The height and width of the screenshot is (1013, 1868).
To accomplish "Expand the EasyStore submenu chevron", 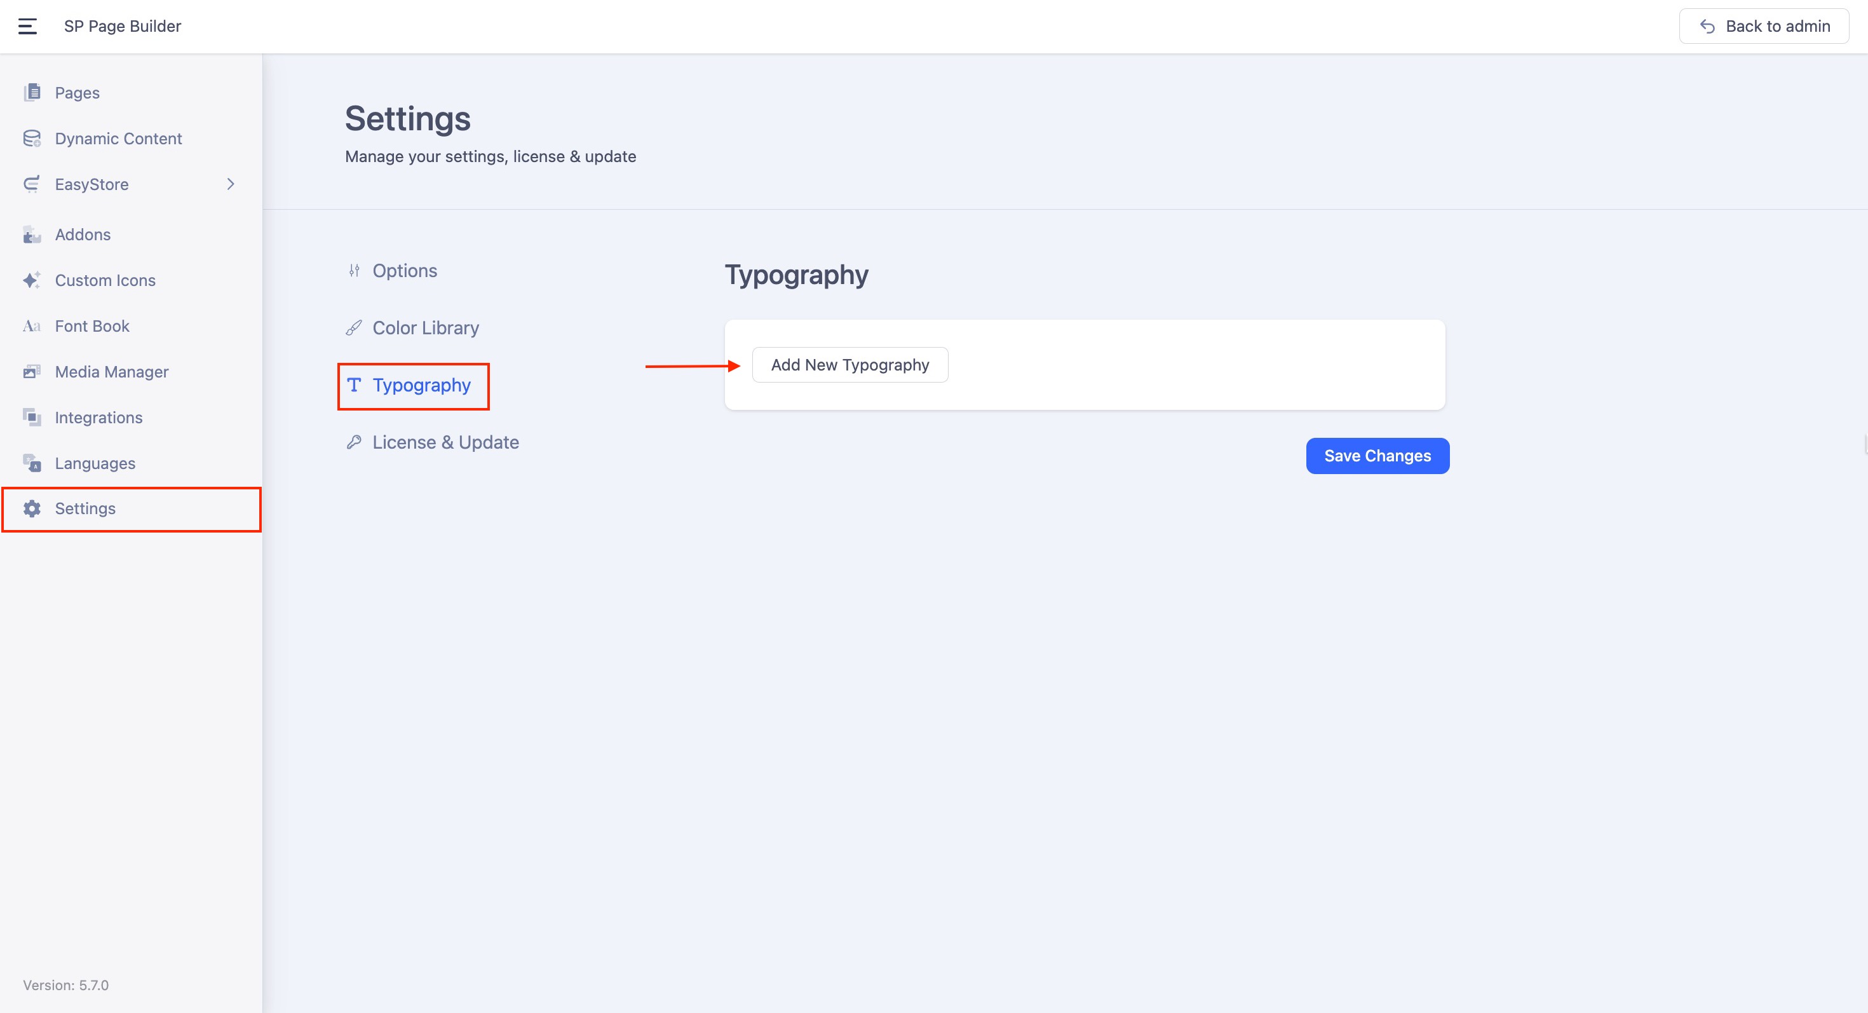I will tap(231, 184).
